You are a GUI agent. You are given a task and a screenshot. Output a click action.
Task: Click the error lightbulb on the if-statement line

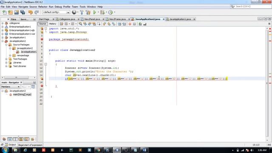[42, 79]
